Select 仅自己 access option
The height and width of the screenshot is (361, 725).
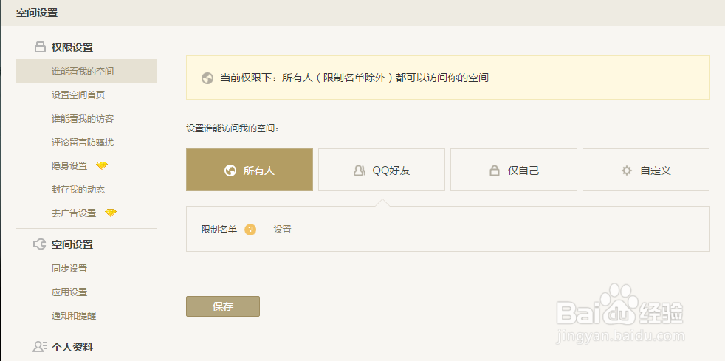pyautogui.click(x=514, y=170)
